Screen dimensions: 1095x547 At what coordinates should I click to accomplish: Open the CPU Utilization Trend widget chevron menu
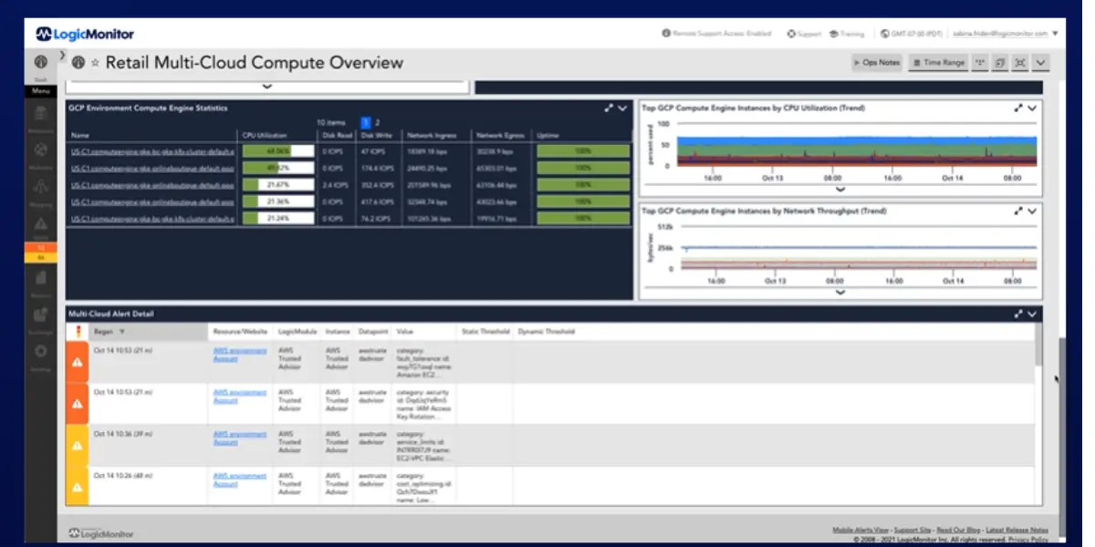(1032, 108)
